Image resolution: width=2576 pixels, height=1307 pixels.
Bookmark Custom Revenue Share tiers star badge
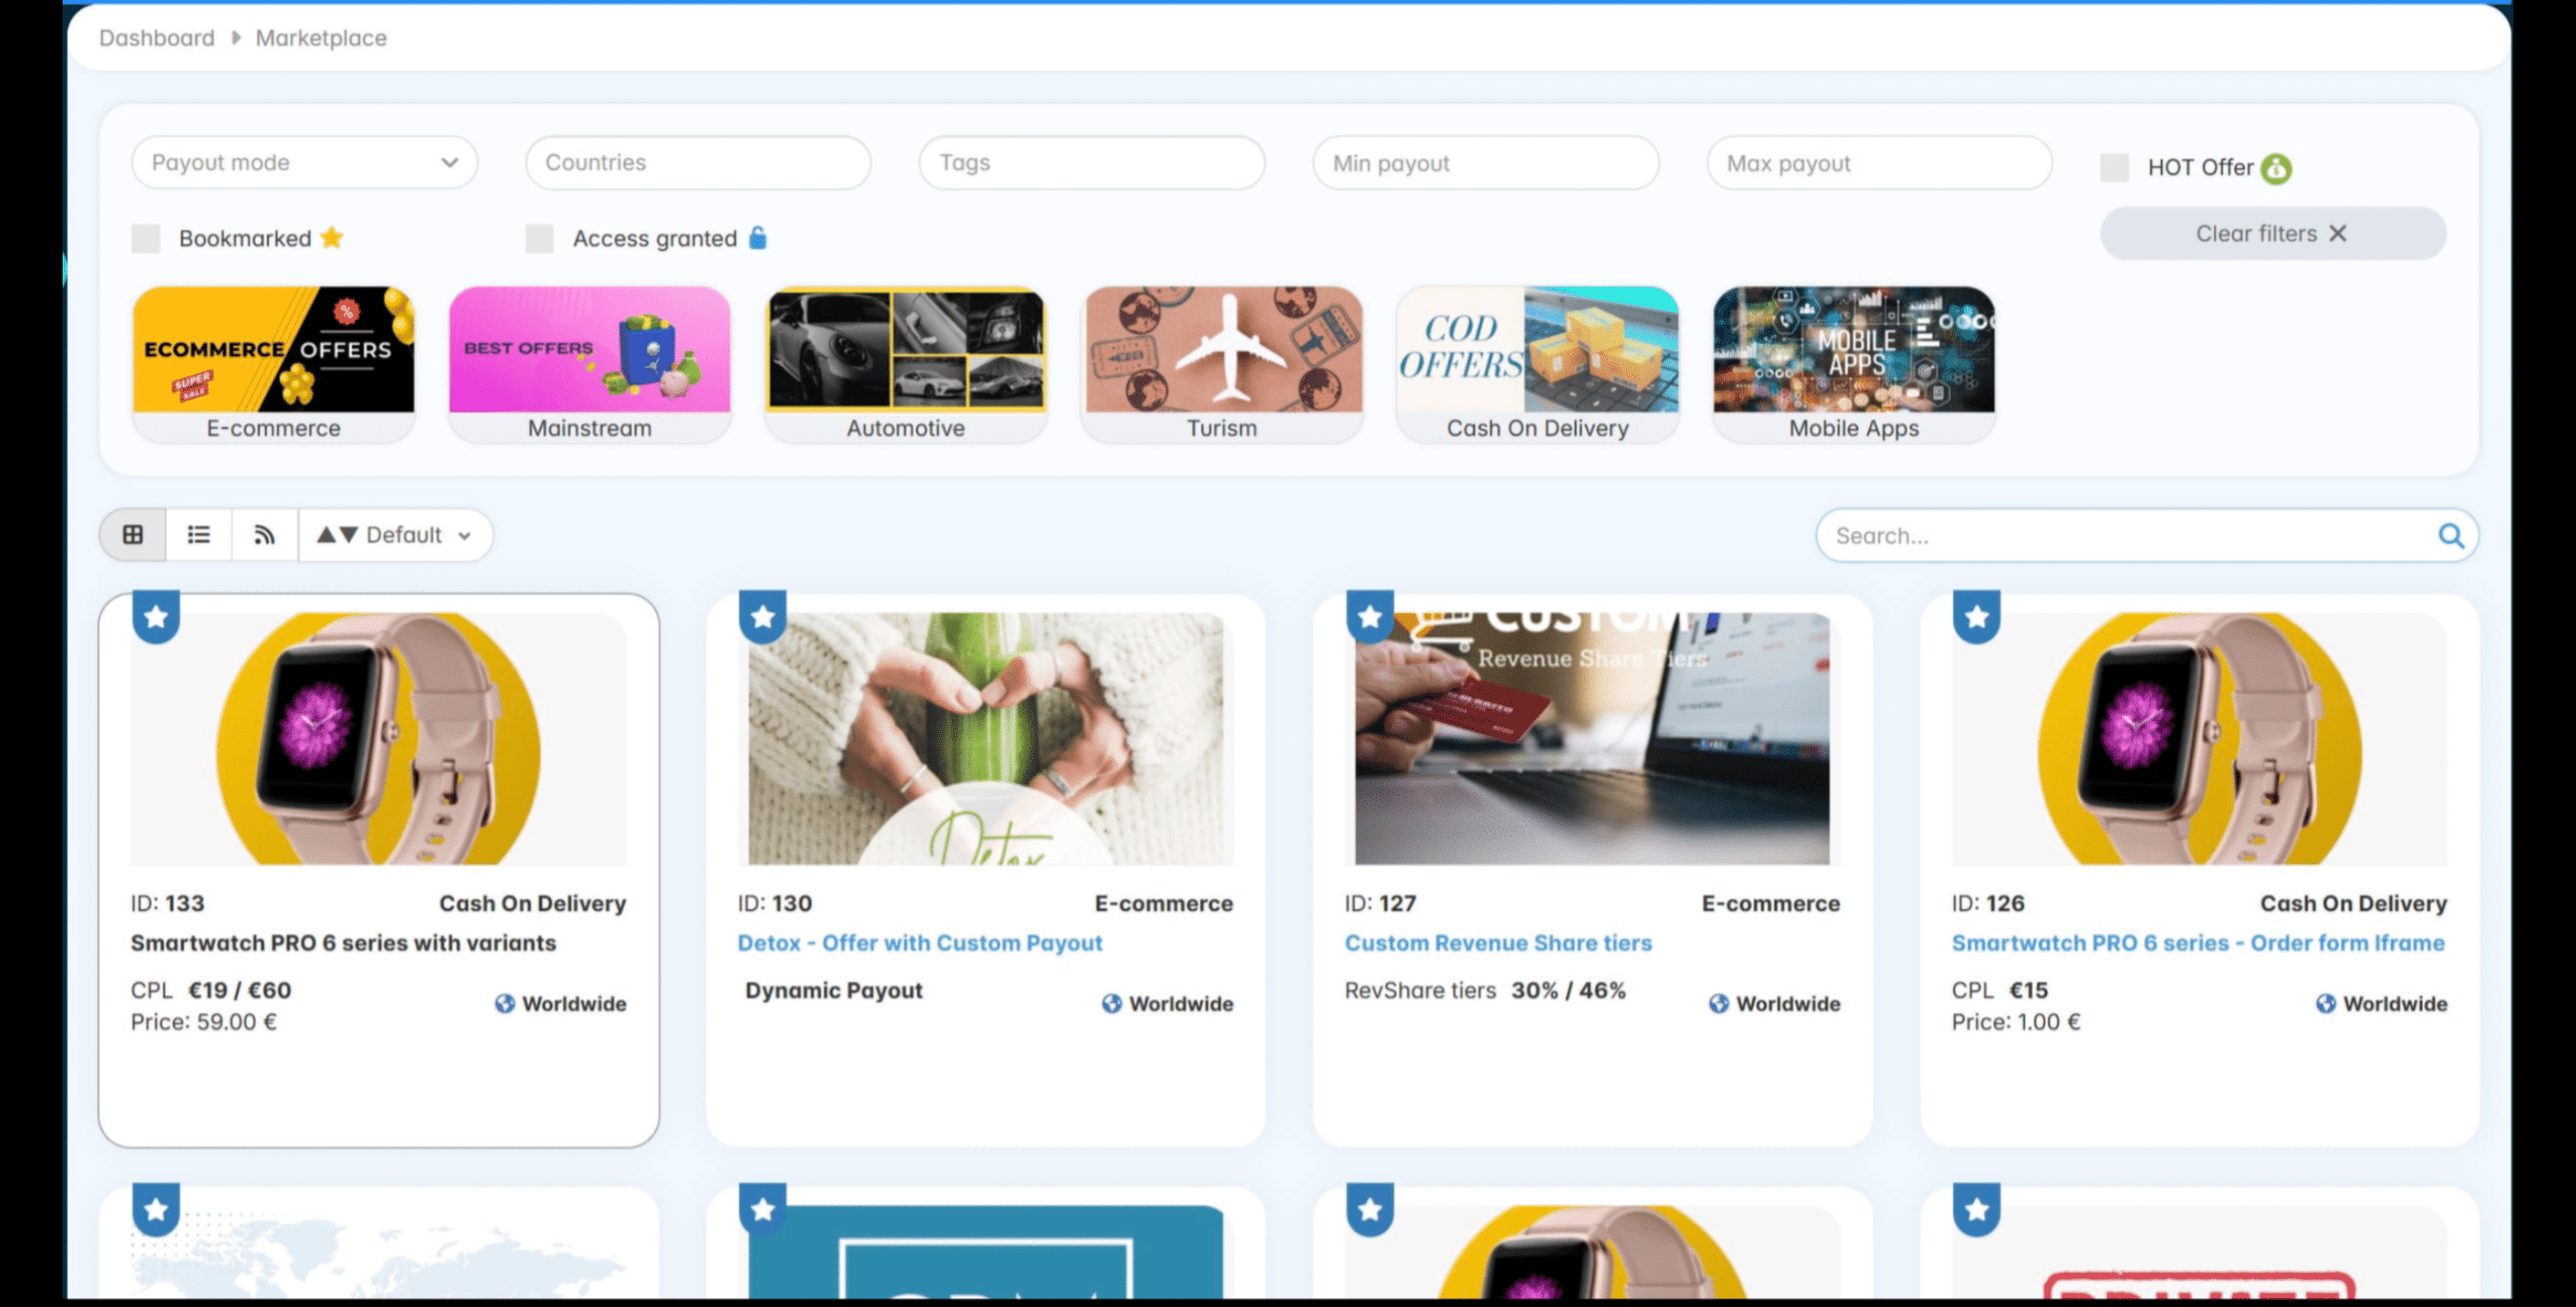pyautogui.click(x=1370, y=617)
